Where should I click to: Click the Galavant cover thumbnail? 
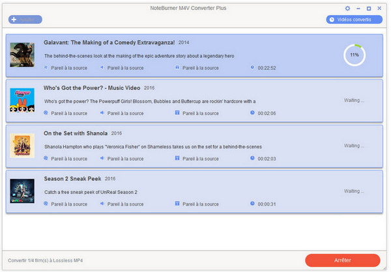(x=22, y=55)
